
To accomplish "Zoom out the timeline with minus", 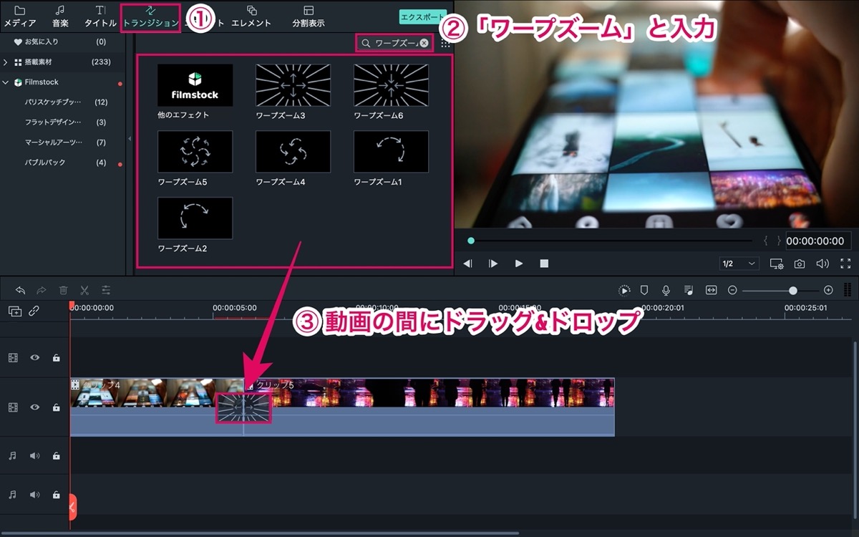I will click(732, 290).
